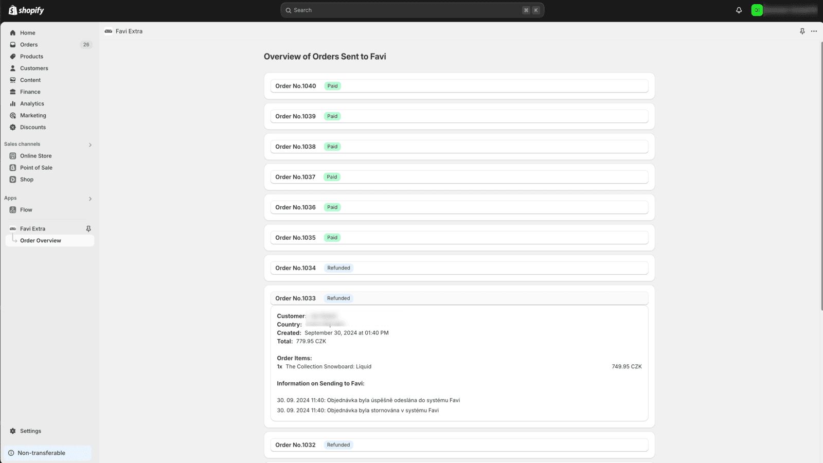The image size is (823, 463).
Task: Open the Flow app
Action: pyautogui.click(x=26, y=210)
